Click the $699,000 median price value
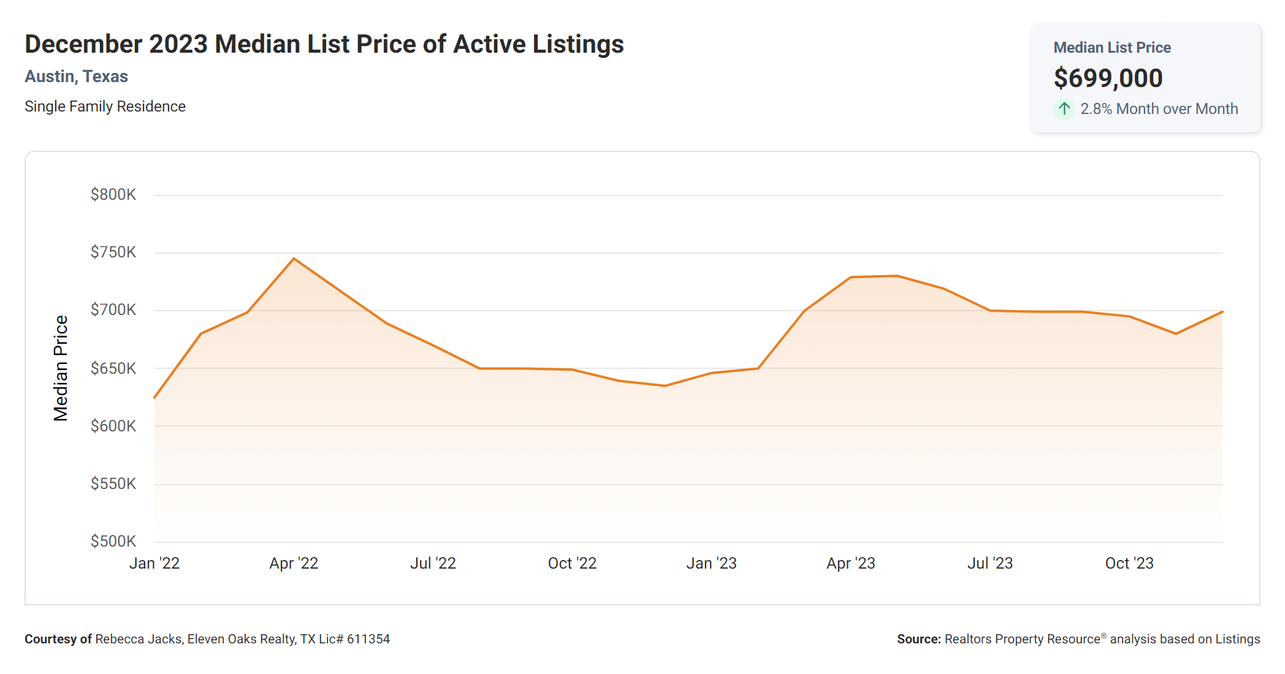Screen dimensions: 1285x674 pos(1108,78)
